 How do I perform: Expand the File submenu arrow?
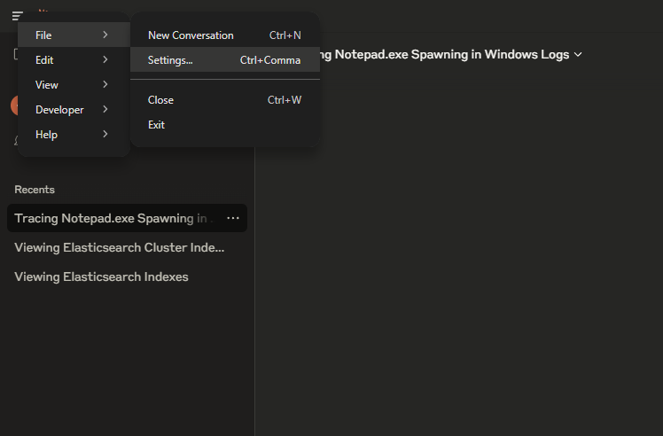point(105,35)
